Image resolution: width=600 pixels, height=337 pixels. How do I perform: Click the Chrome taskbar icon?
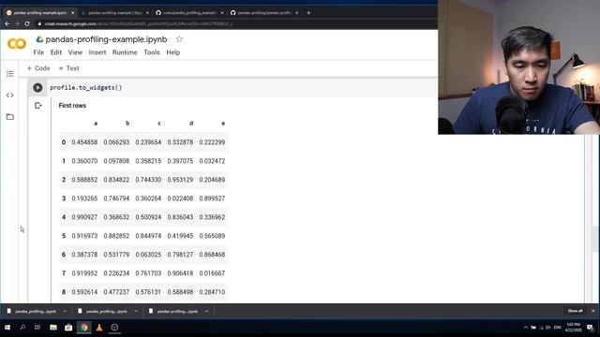pyautogui.click(x=83, y=328)
